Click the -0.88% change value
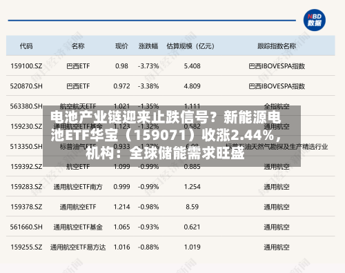The width and height of the screenshot is (345, 273). click(x=148, y=247)
